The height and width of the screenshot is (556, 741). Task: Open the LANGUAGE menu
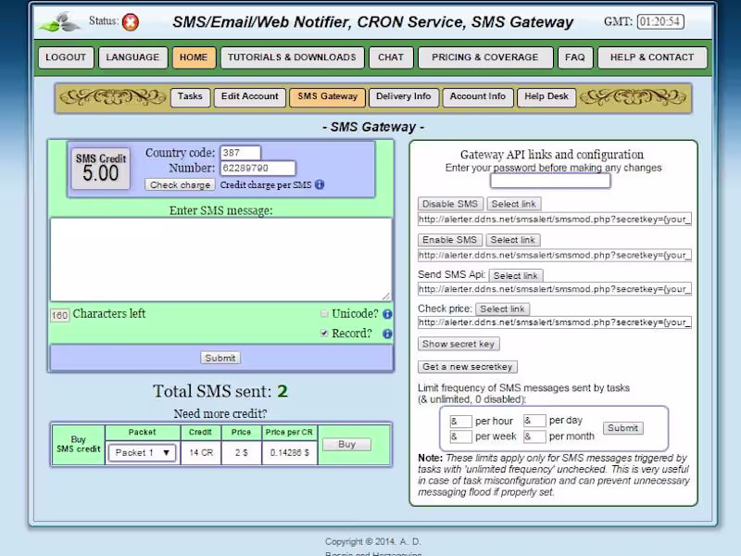[132, 57]
